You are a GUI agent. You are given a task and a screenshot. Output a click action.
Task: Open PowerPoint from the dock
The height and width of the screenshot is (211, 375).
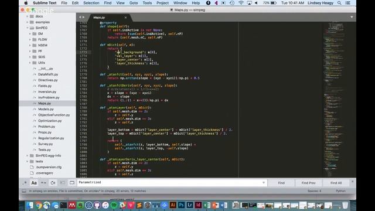[x=215, y=205]
